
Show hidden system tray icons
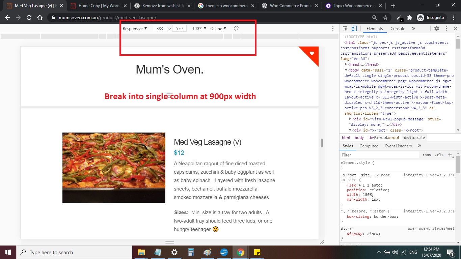[379, 252]
